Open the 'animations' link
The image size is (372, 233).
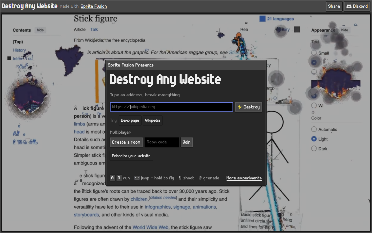(x=204, y=207)
